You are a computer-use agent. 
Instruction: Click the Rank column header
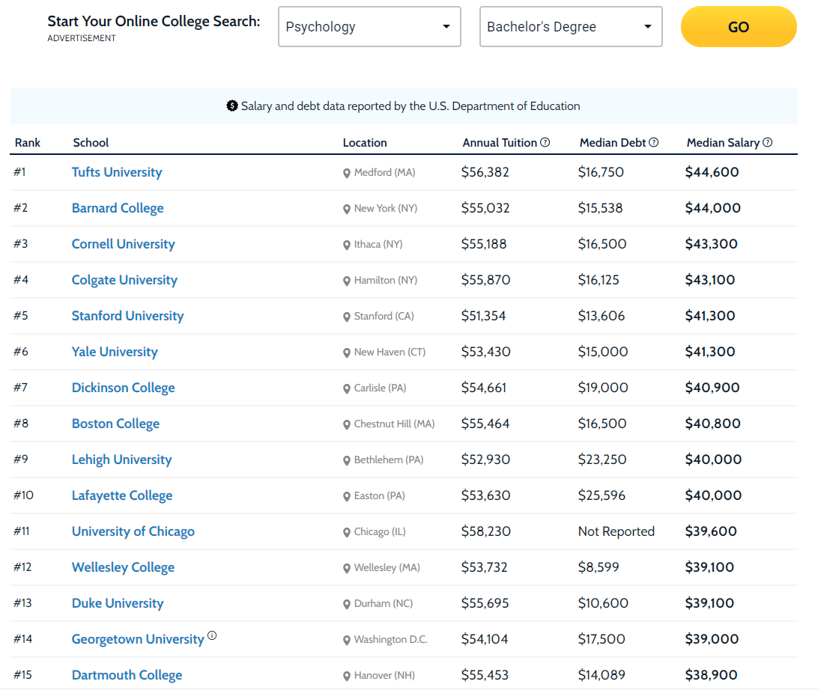(x=27, y=143)
